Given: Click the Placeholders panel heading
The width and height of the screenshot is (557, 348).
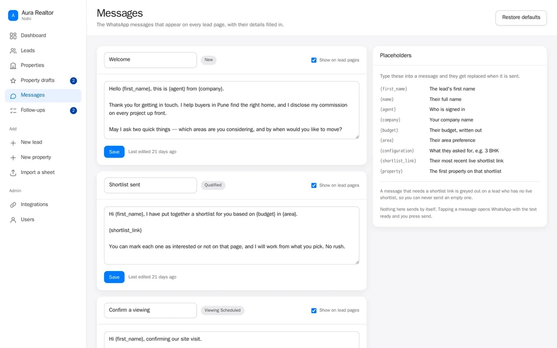Looking at the screenshot, I should click(x=396, y=56).
